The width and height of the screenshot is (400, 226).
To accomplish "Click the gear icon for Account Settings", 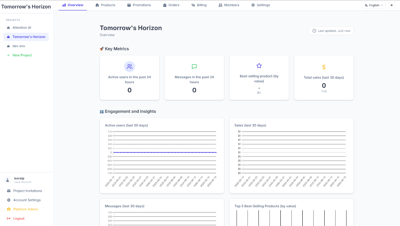I will (9, 200).
